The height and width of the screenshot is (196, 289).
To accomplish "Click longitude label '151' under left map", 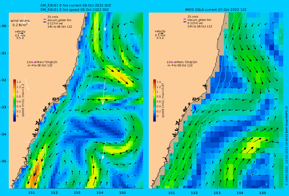I will coord(31,193).
